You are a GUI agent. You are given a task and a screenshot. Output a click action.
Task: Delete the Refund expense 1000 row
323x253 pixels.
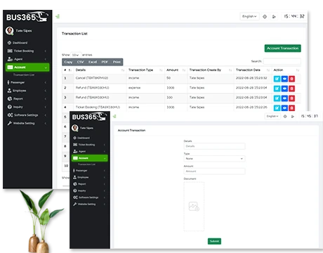tap(291, 89)
